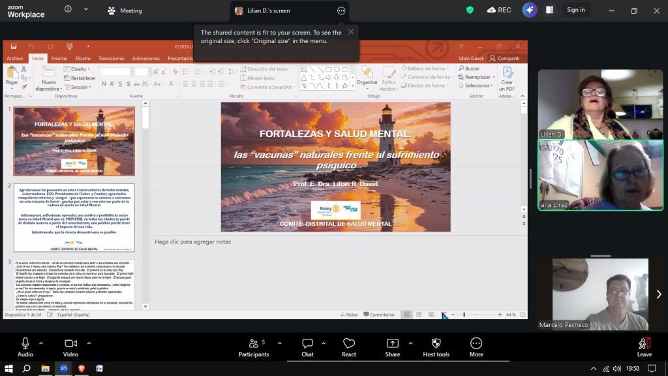The image size is (668, 376).
Task: Expand the arrow next to Audio
Action: tap(41, 343)
